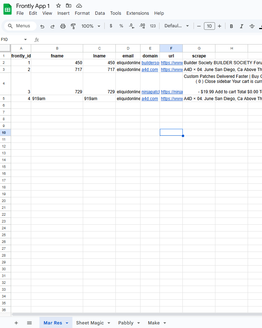Open a4d.com link in row 3
This screenshot has width=262, height=328.
tap(150, 70)
